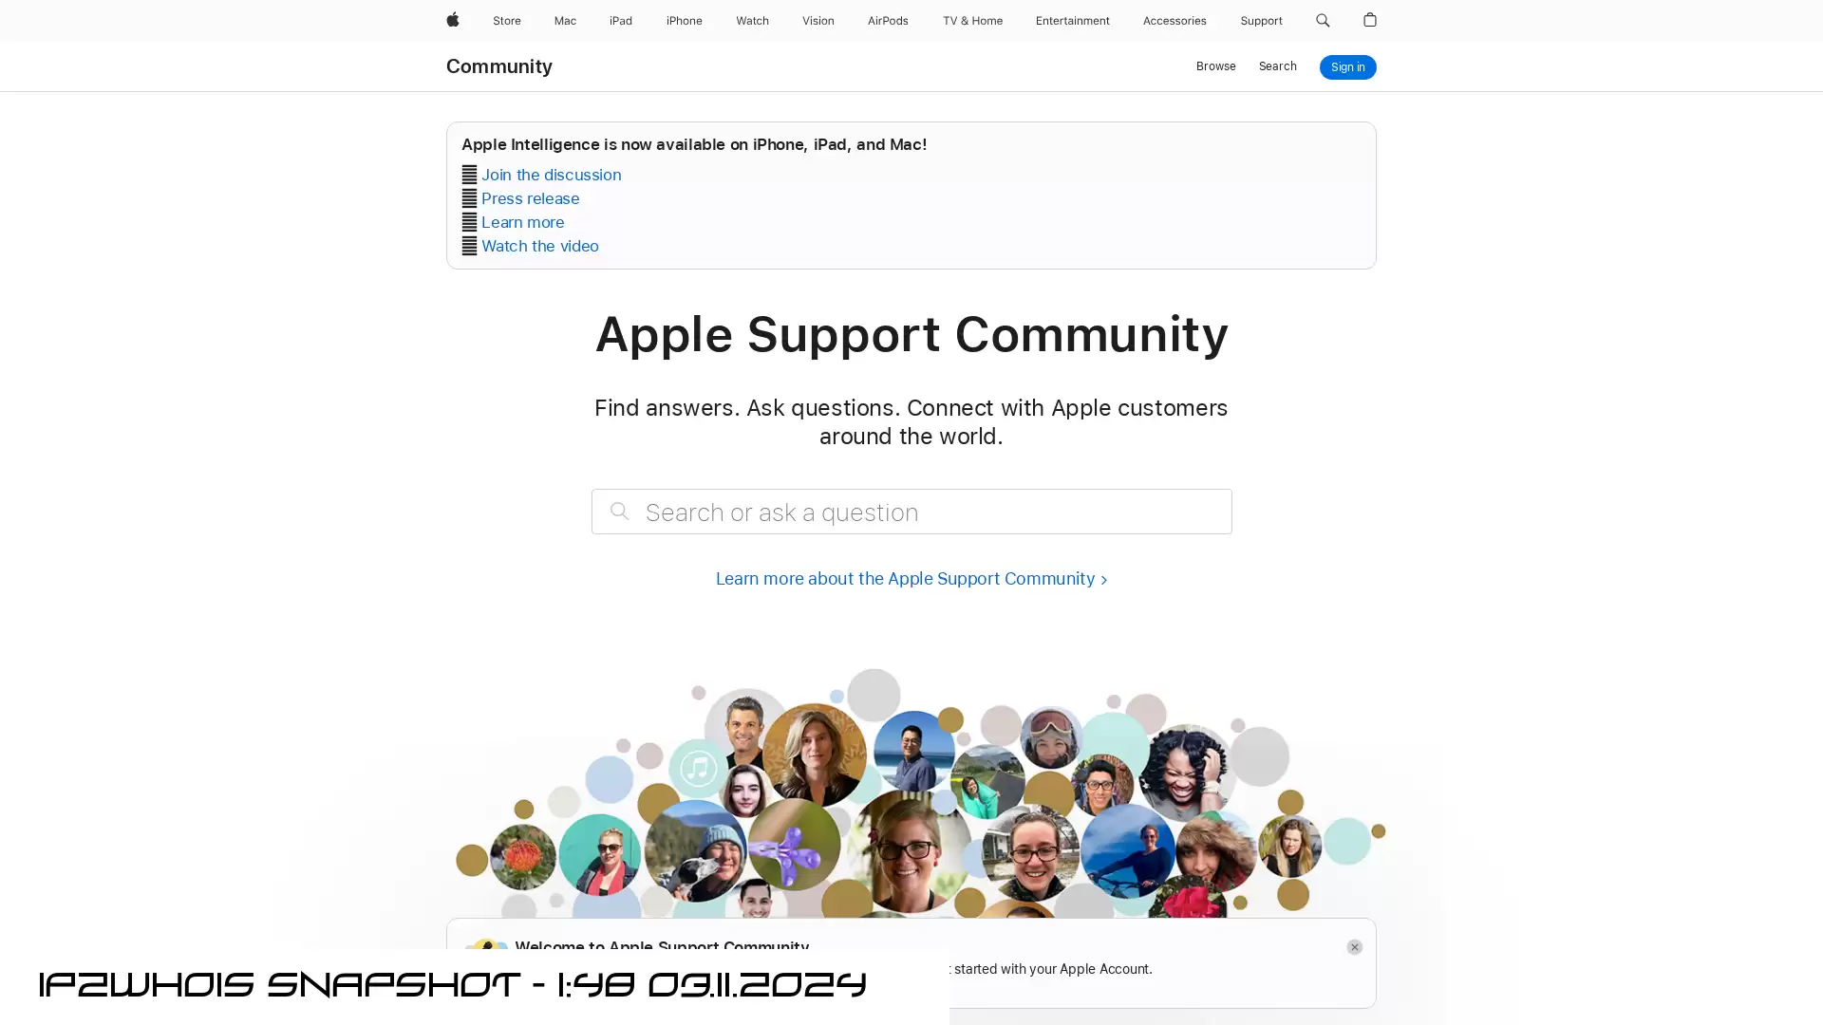Click the shopping bag icon
The width and height of the screenshot is (1823, 1025).
1370,20
